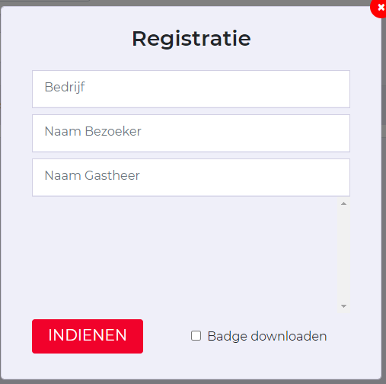Screen dimensions: 386x384
Task: Close the Registratie dialog with red X
Action: [379, 8]
